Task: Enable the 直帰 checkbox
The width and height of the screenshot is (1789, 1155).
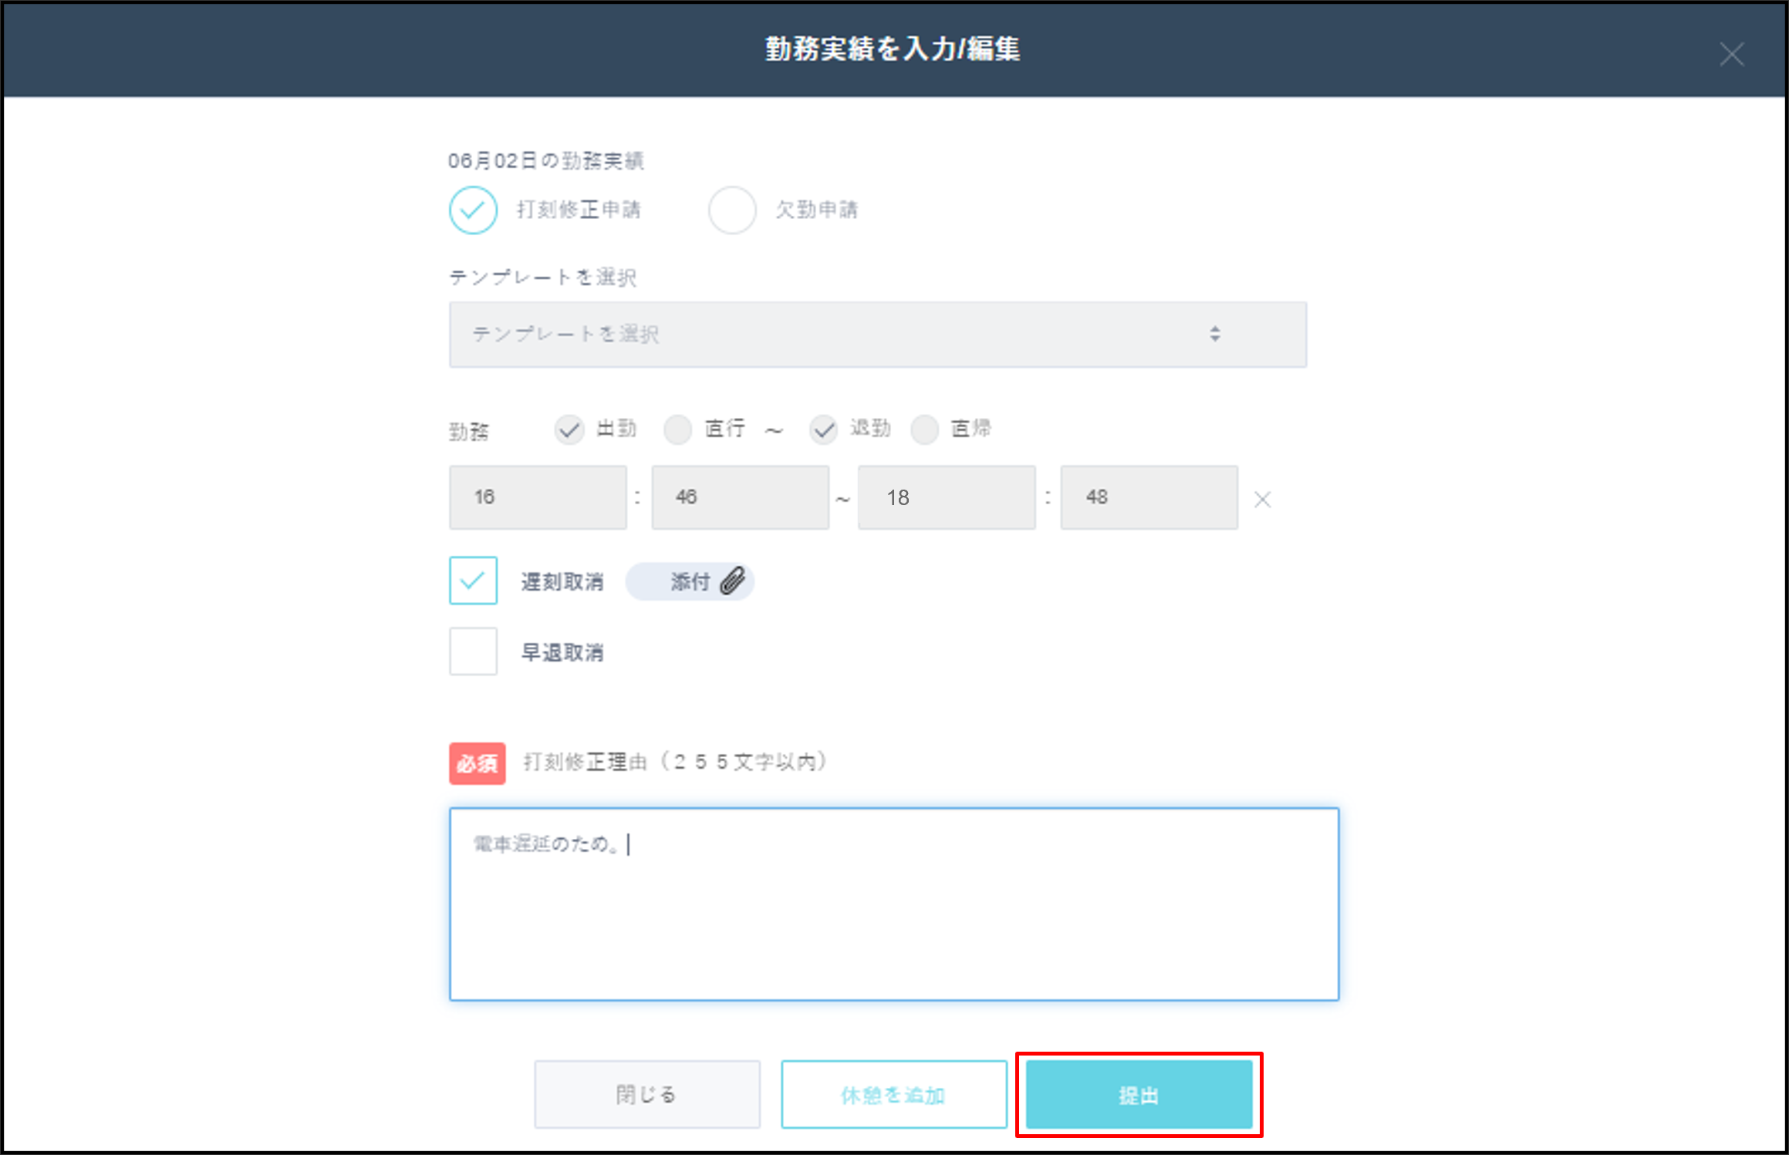Action: (x=923, y=429)
